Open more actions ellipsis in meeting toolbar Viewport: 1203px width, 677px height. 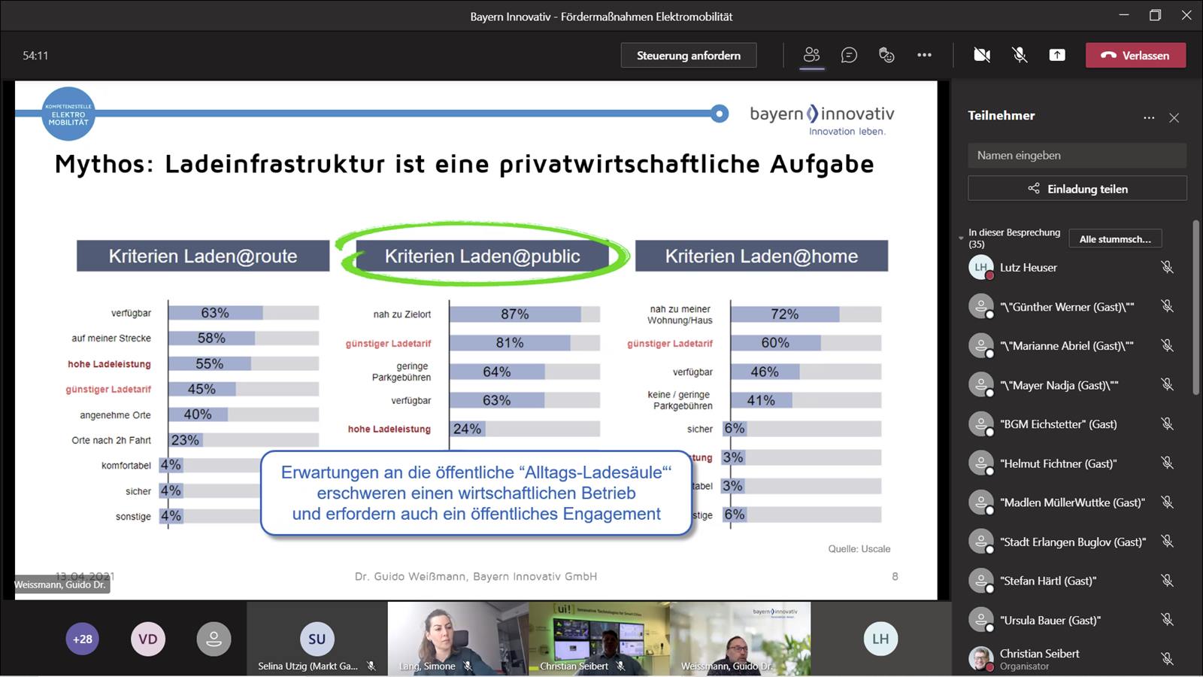click(924, 55)
